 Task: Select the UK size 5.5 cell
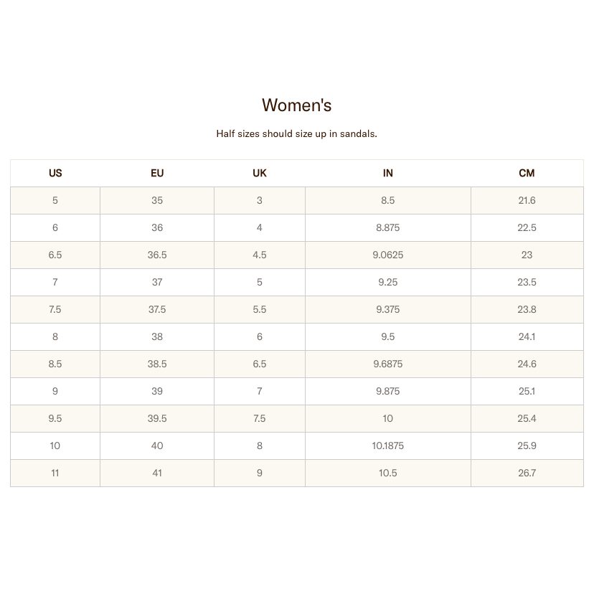[x=260, y=309]
